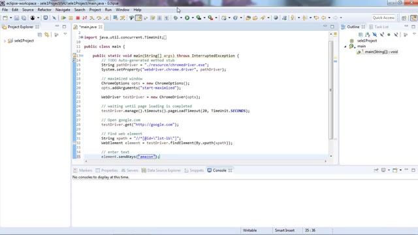Open Project Explorer View Menu dropdown
Viewport: 418px width, 235px height.
tap(65, 35)
